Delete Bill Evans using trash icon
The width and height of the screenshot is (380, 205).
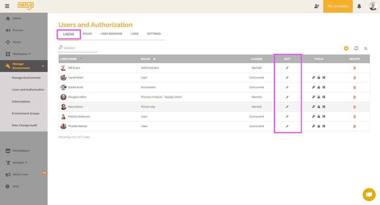(354, 68)
